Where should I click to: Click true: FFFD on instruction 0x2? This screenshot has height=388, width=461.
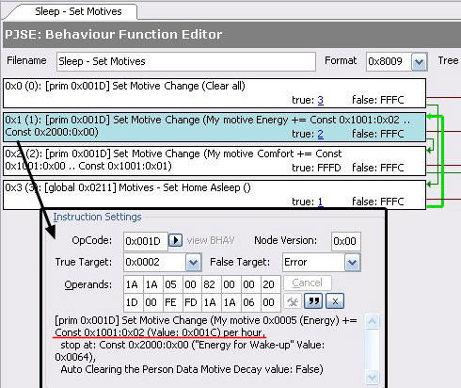pyautogui.click(x=316, y=168)
